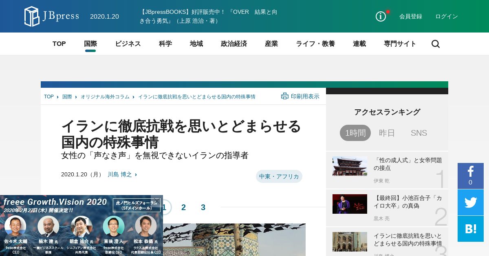Click the アクセスランキング heading
Screen dimensions: 489x256
(387, 112)
